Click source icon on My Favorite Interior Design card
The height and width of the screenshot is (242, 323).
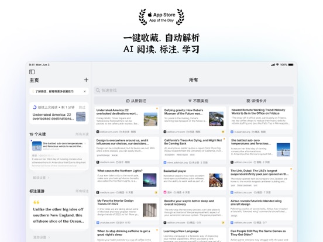(98, 223)
